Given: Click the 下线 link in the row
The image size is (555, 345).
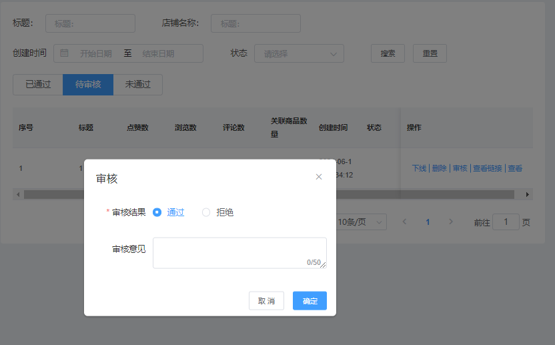Looking at the screenshot, I should [x=418, y=168].
